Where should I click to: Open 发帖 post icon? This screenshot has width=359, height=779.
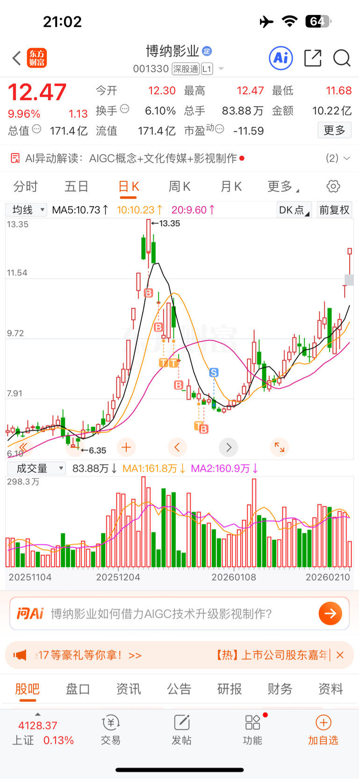pos(182,730)
